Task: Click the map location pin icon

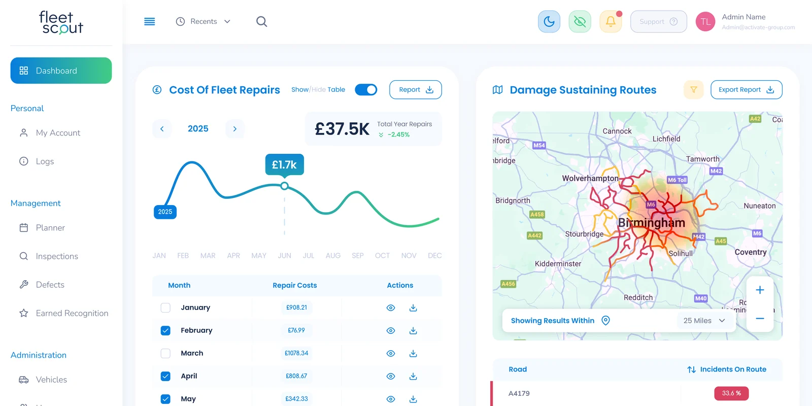Action: (605, 320)
